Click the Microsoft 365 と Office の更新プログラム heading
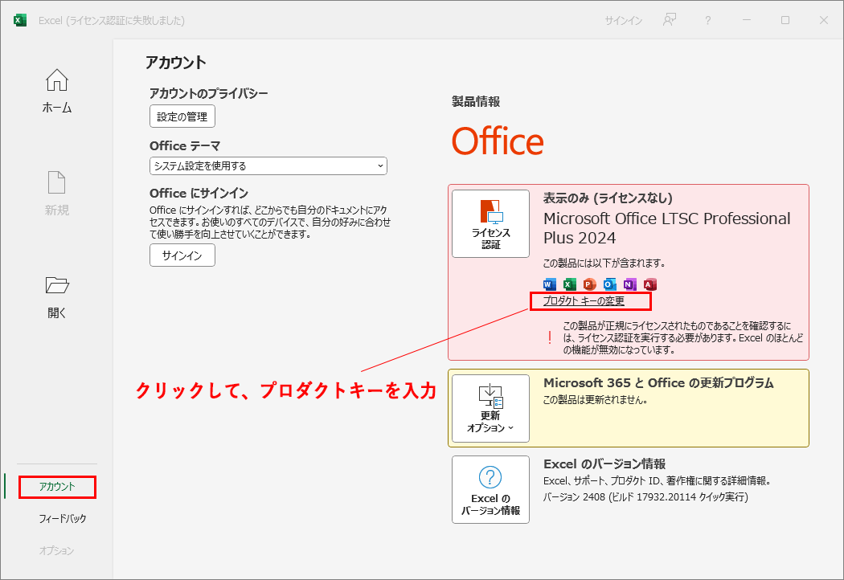The height and width of the screenshot is (580, 844). (658, 382)
